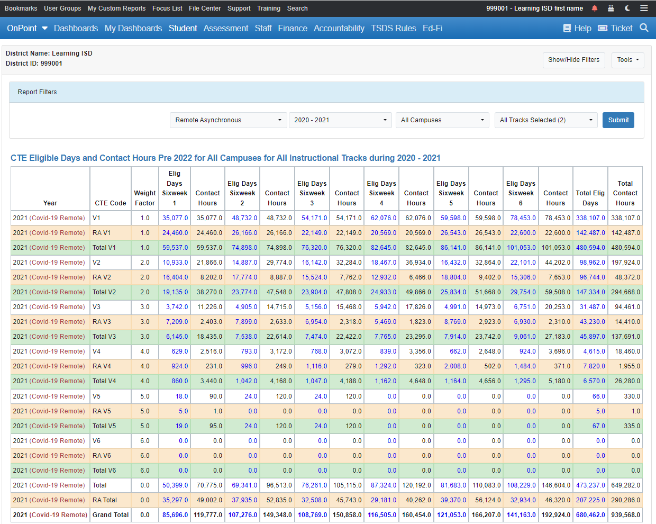Expand the OnPoint dropdown arrow
The image size is (656, 524).
[44, 28]
